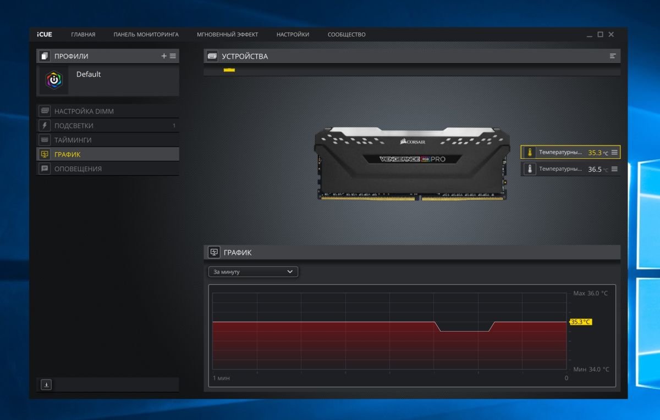The width and height of the screenshot is (660, 420).
Task: Open the profiles hamburger menu
Action: [x=173, y=56]
